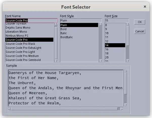Select Liberation Mono font

pos(29,32)
